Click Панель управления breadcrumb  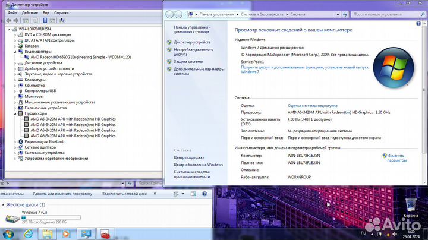point(216,14)
